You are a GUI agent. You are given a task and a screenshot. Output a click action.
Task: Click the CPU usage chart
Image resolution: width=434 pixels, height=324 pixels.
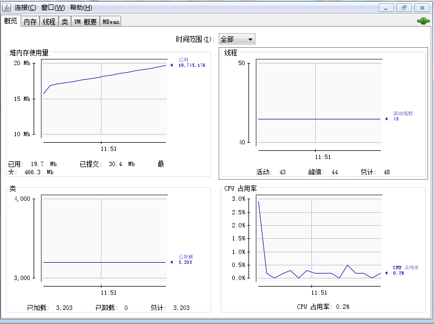(x=319, y=238)
